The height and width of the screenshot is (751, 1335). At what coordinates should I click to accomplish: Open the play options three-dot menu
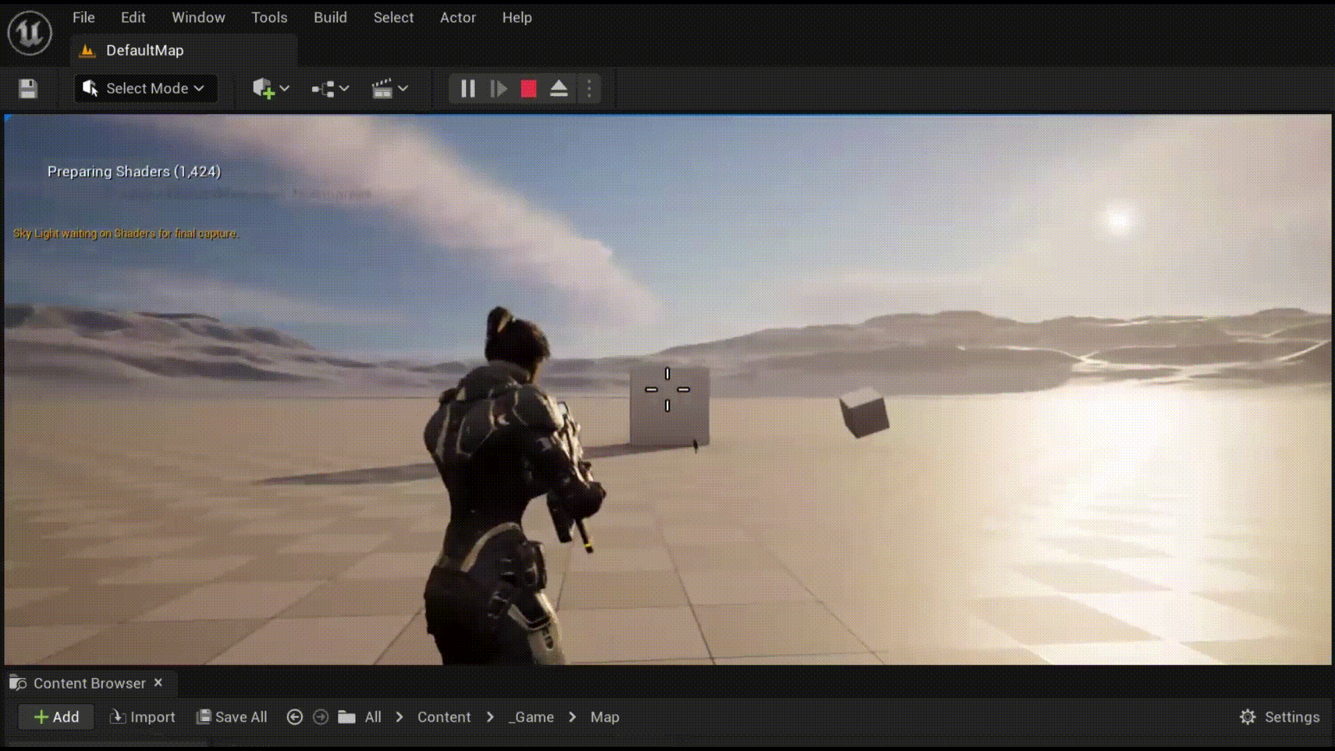pos(589,88)
